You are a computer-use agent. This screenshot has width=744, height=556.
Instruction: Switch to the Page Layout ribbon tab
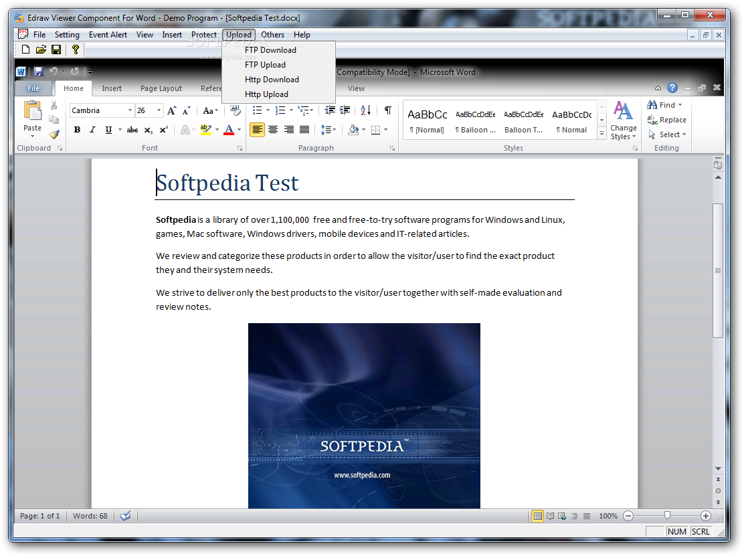click(x=161, y=88)
